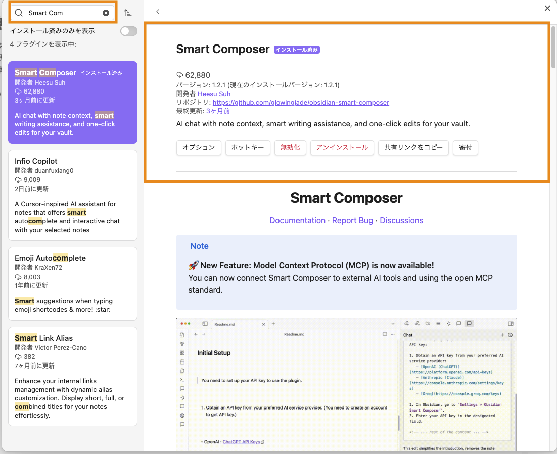557x454 pixels.
Task: Click the アンインストール button
Action: (342, 148)
